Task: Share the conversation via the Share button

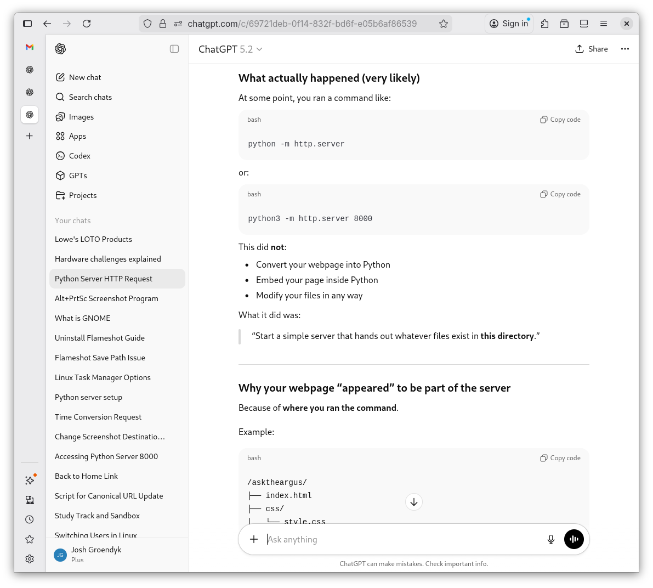Action: click(591, 48)
